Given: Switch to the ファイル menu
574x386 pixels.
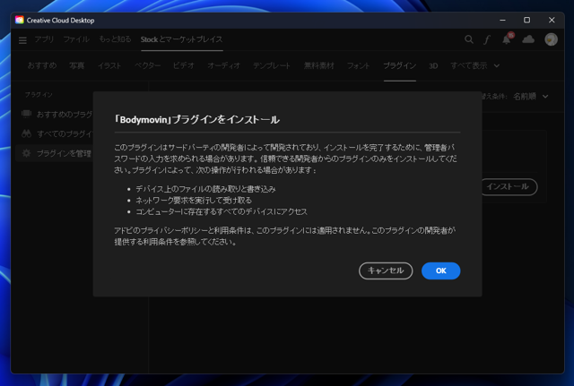Looking at the screenshot, I should (x=76, y=39).
